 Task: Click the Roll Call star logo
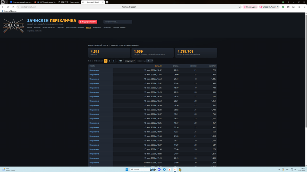pos(14,26)
